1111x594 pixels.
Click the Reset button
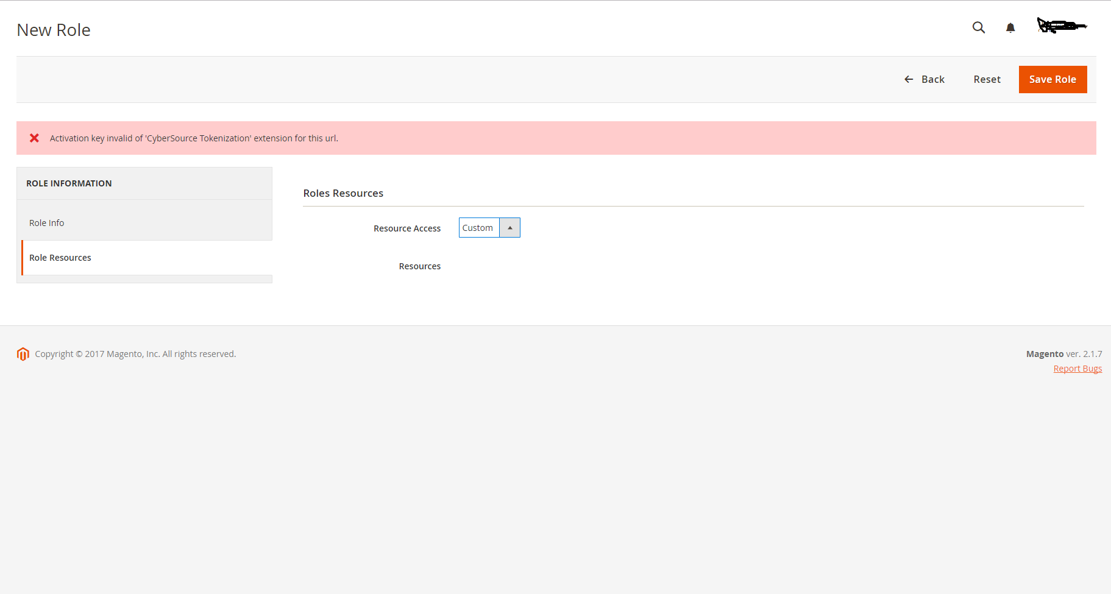987,79
